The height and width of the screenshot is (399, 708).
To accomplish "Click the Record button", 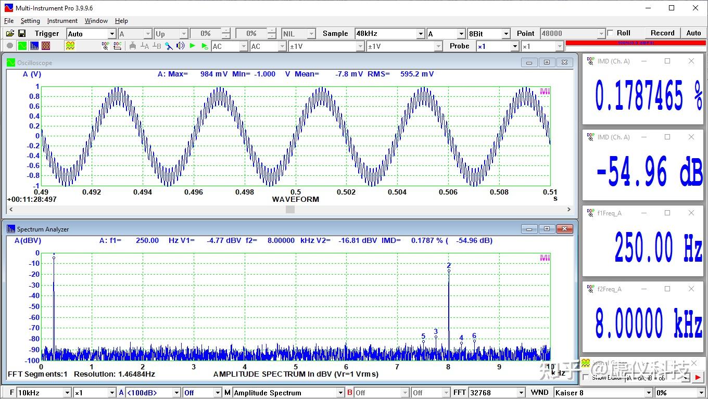I will 662,33.
